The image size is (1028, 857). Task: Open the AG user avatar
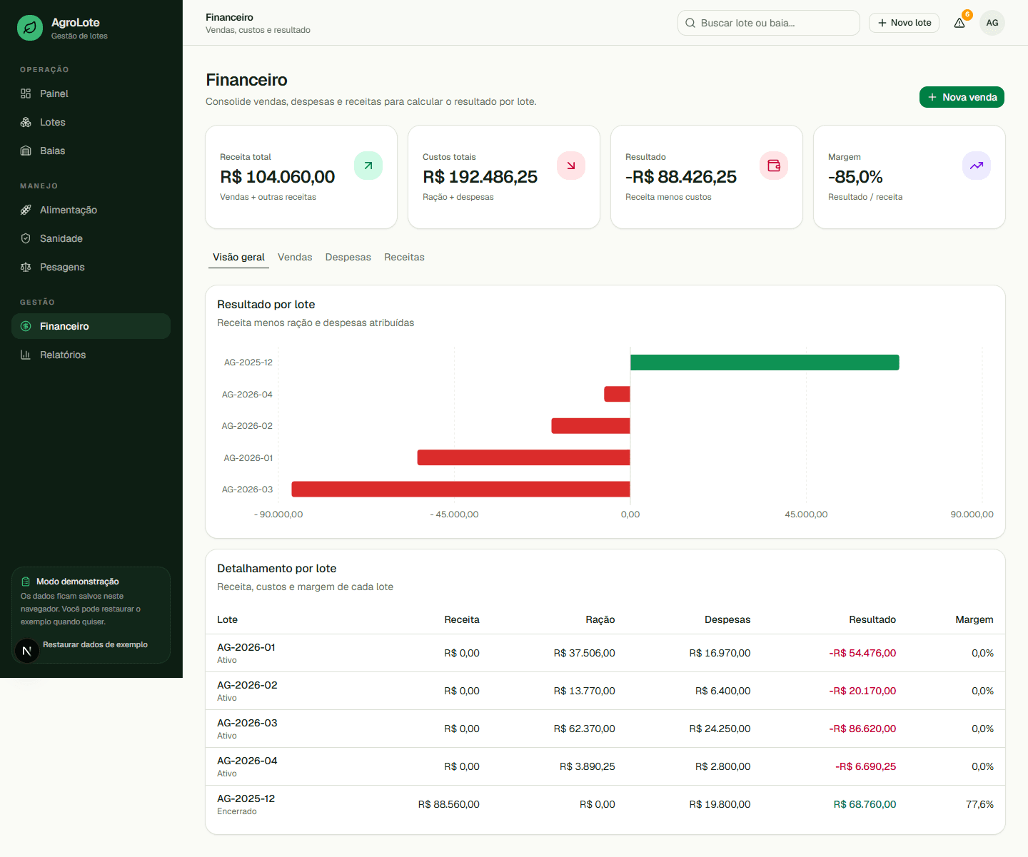[x=992, y=23]
